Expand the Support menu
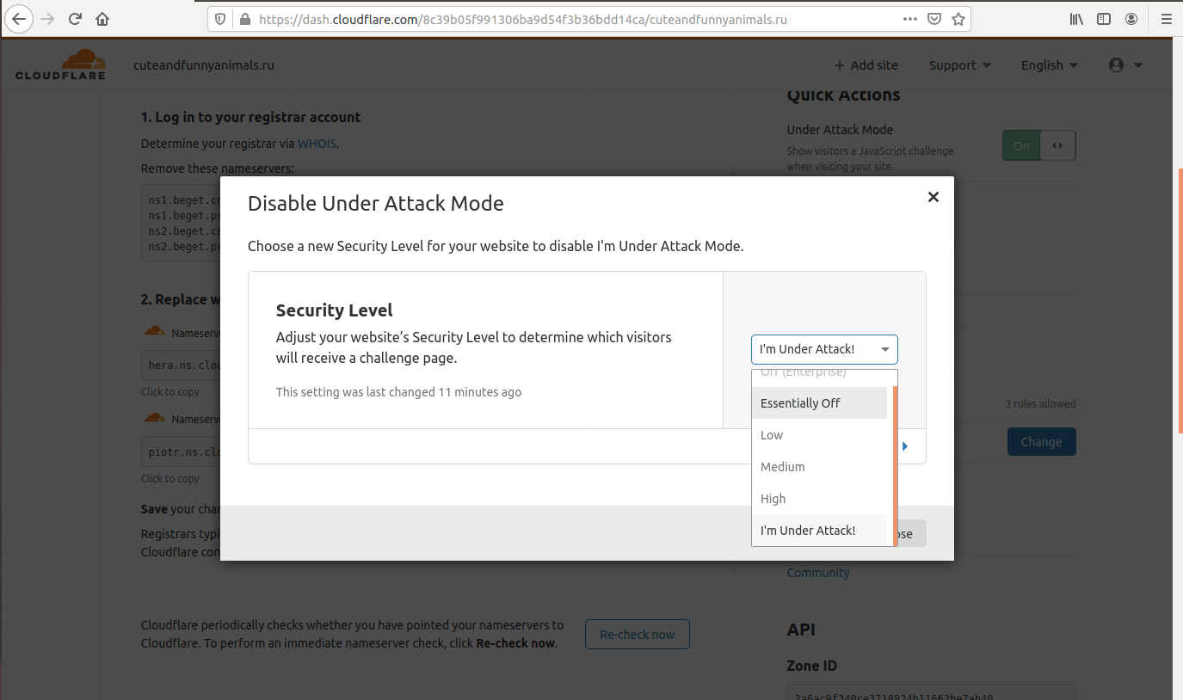 pyautogui.click(x=959, y=65)
